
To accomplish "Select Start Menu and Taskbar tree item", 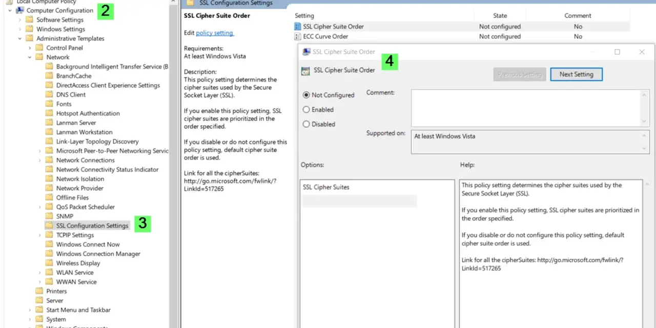I will [78, 310].
